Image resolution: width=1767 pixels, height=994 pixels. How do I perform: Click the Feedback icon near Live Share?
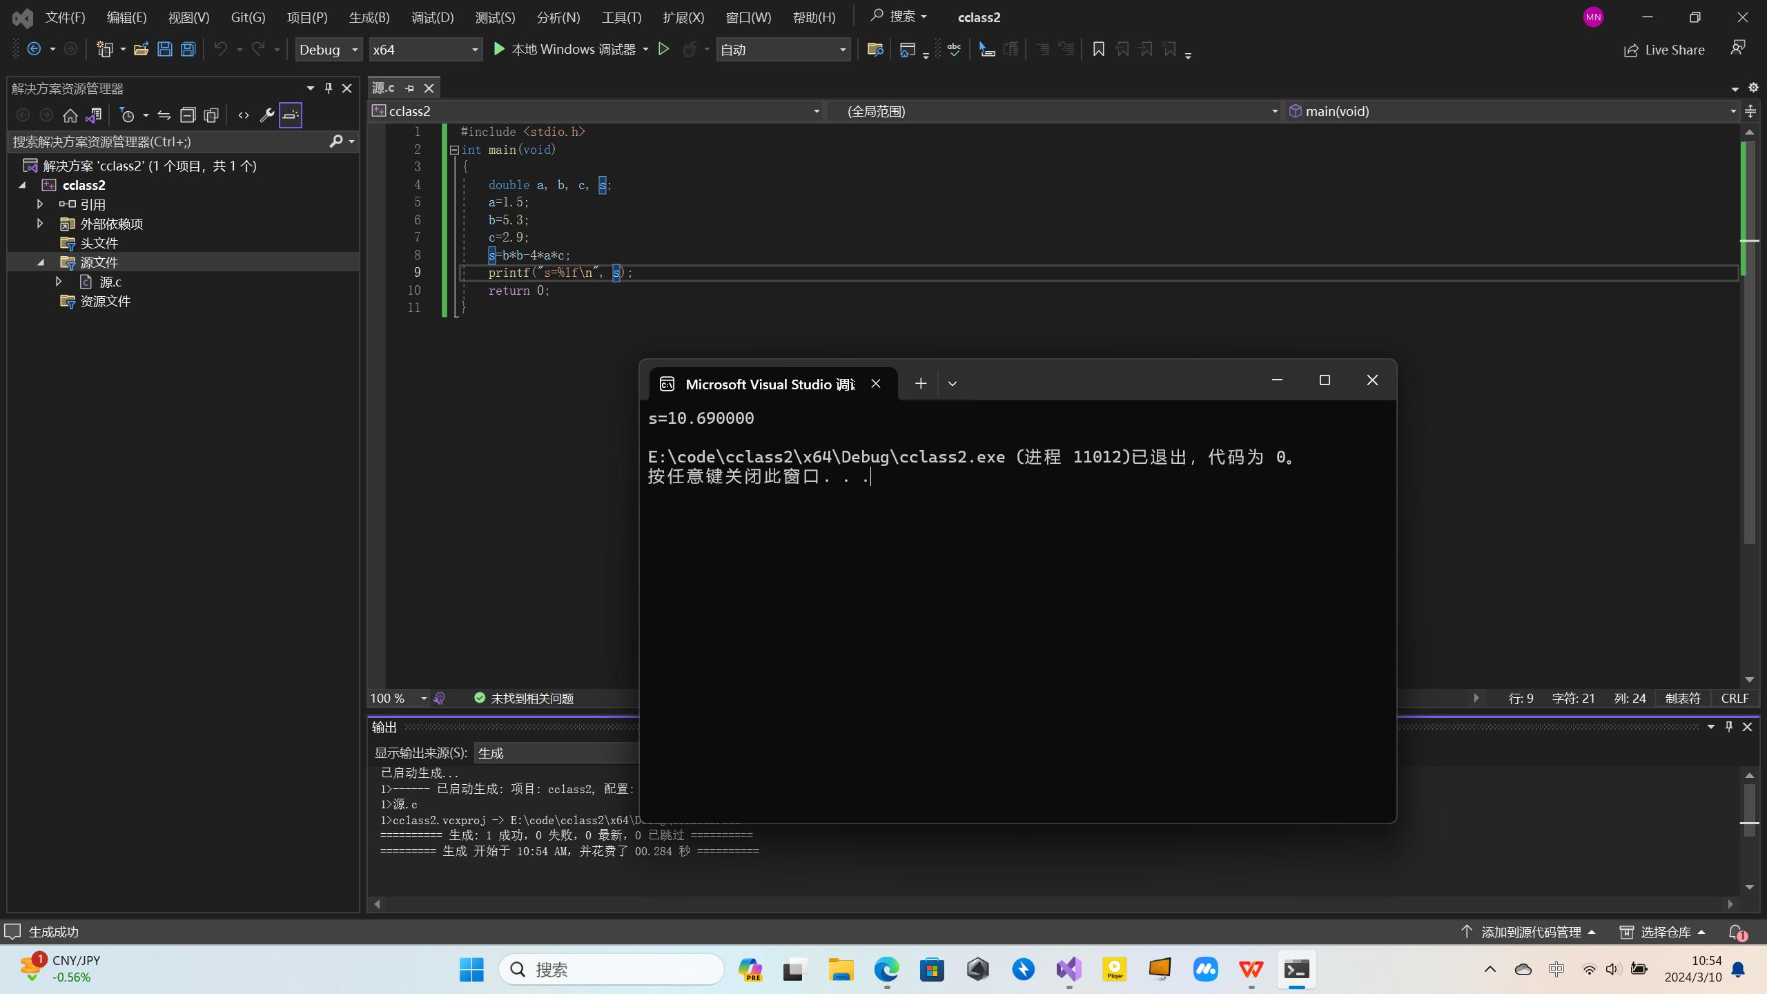tap(1737, 48)
